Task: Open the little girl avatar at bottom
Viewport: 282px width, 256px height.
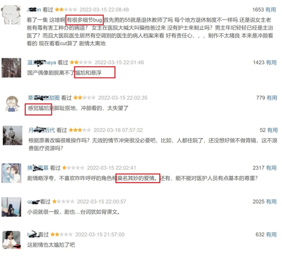Action: pos(11,240)
